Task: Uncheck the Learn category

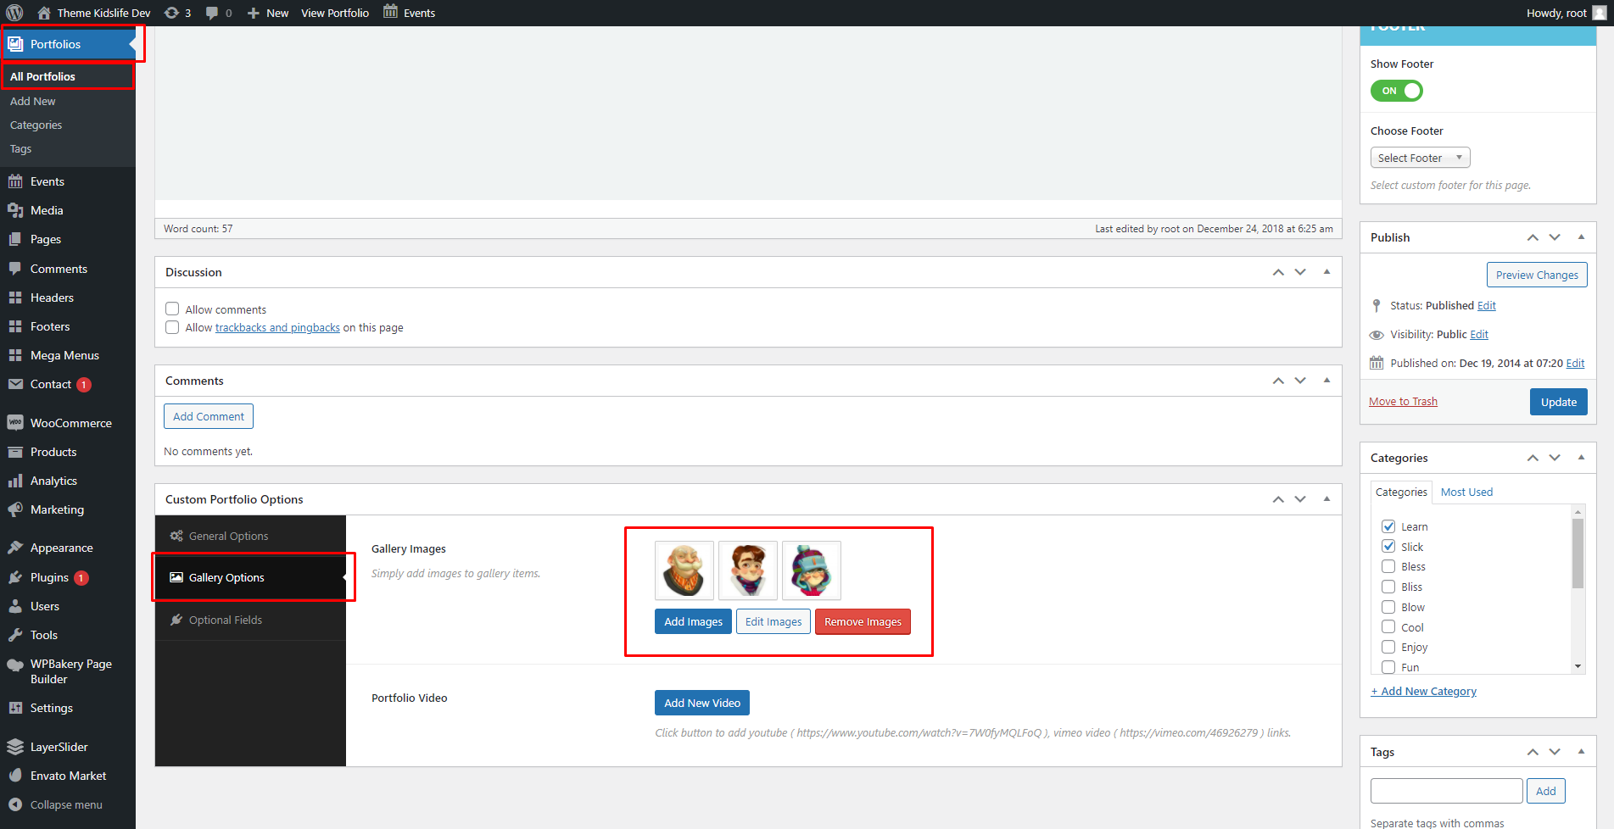Action: click(x=1388, y=526)
